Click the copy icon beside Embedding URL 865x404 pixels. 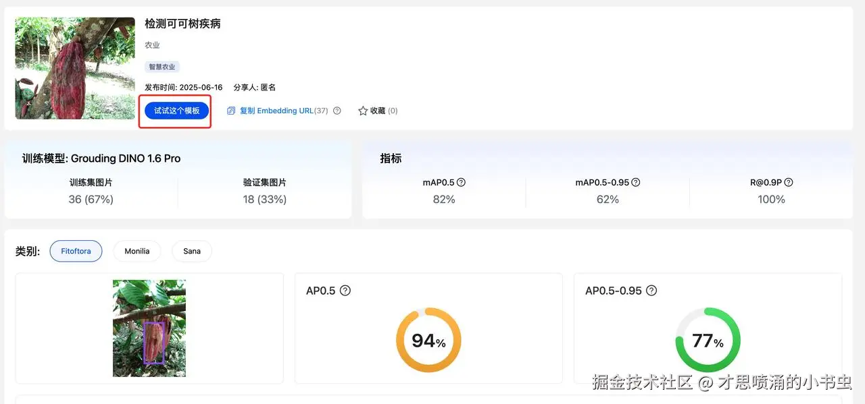[231, 111]
